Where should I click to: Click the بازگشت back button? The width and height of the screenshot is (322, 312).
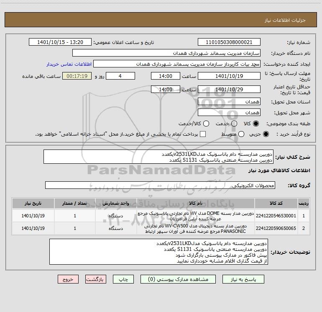(96, 279)
